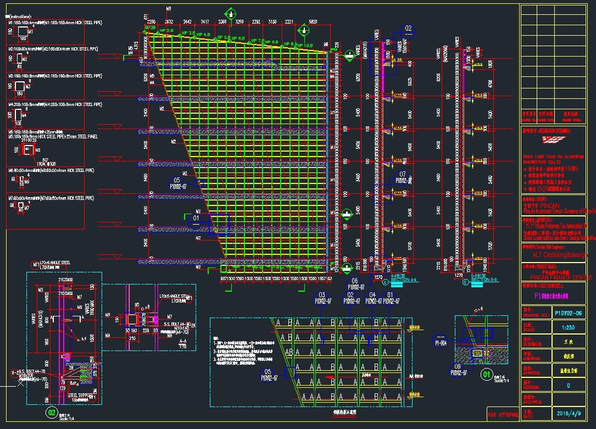The image size is (596, 429).
Task: Select the red square pipe in A-A section
Action: (132, 319)
